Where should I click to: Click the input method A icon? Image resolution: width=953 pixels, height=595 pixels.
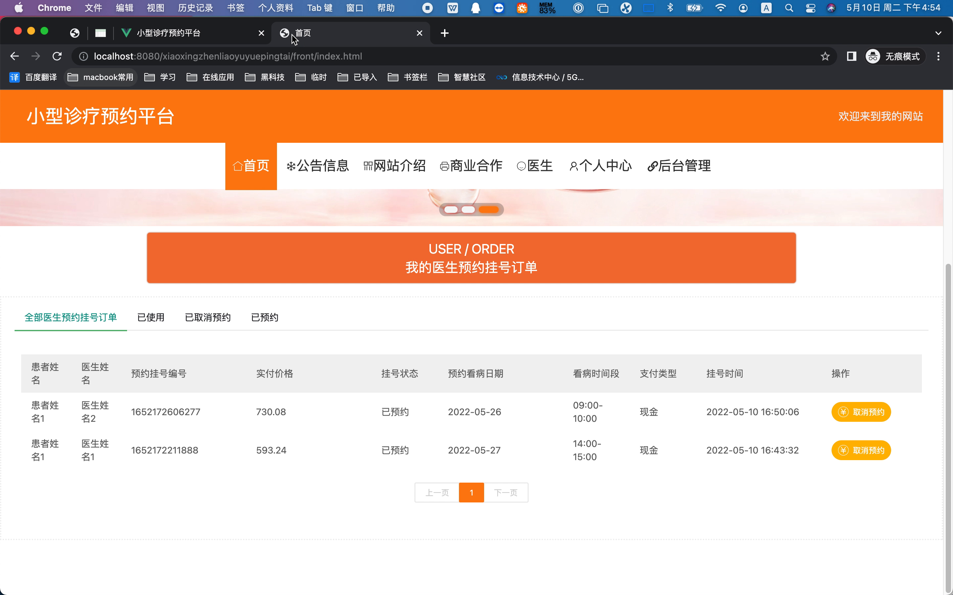[766, 8]
